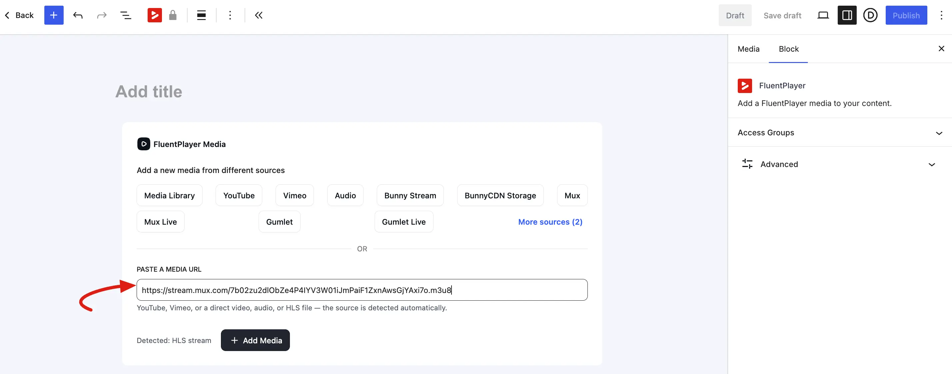Show More sources (2)
This screenshot has width=952, height=374.
pyautogui.click(x=550, y=222)
